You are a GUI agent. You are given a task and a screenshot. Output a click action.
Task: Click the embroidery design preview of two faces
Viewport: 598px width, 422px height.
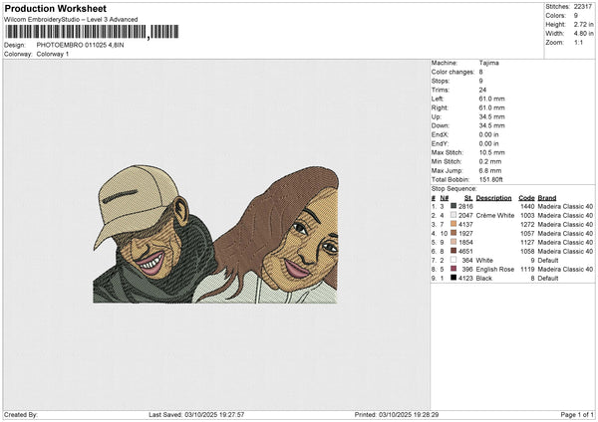pos(215,234)
